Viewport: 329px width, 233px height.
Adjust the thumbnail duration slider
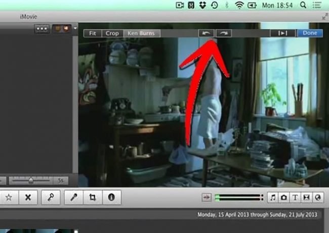pyautogui.click(x=31, y=180)
